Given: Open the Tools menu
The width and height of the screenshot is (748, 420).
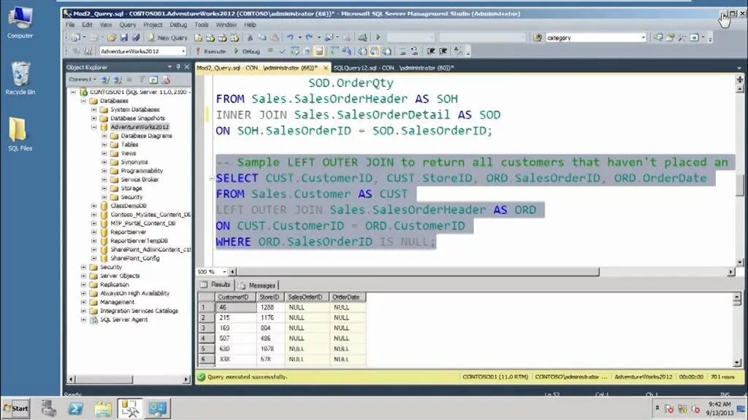Looking at the screenshot, I should (202, 25).
